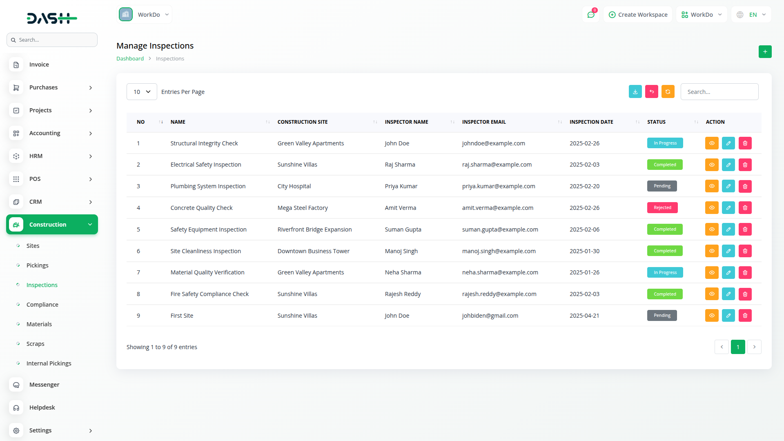Open the Internal Pickings submenu item
Screen dimensions: 784x441
(x=49, y=363)
